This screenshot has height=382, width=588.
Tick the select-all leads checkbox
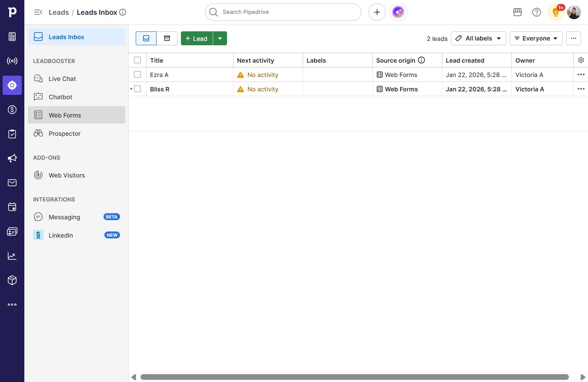pyautogui.click(x=137, y=60)
